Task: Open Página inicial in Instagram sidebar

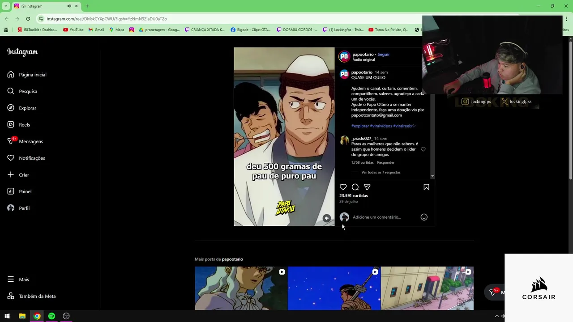Action: tap(27, 75)
